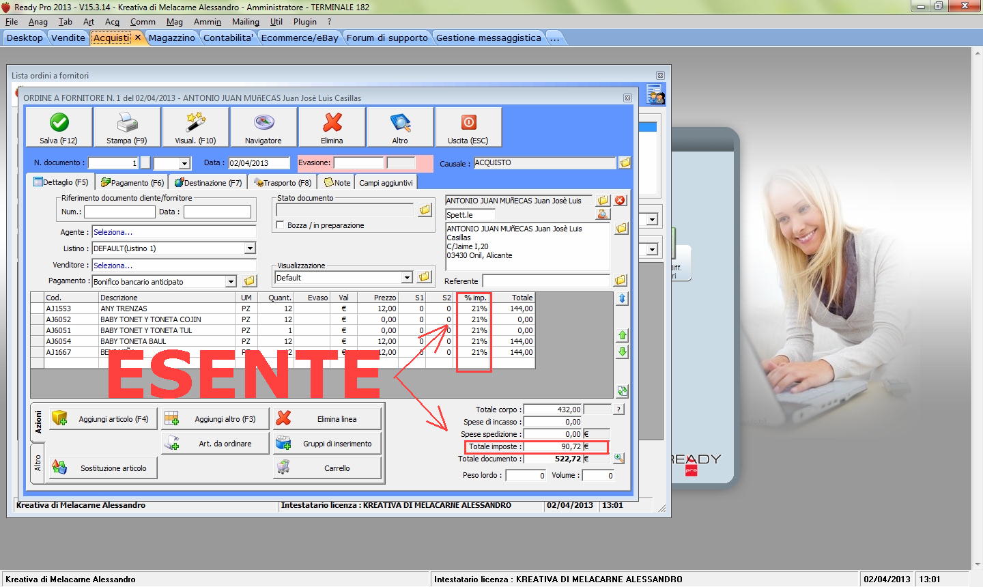Open folder icon next to supplier name
The height and width of the screenshot is (587, 983).
click(x=603, y=201)
